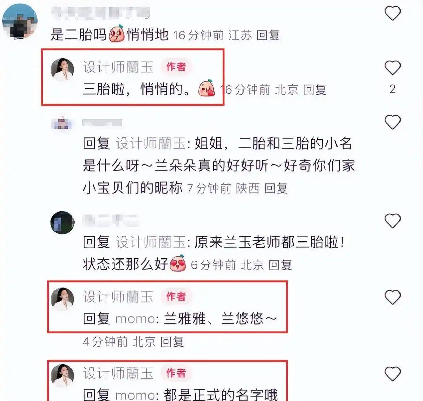Like the 原来兰玉老师都三胎啦 comment
Viewport: 423px width, 401px height.
pyautogui.click(x=392, y=221)
